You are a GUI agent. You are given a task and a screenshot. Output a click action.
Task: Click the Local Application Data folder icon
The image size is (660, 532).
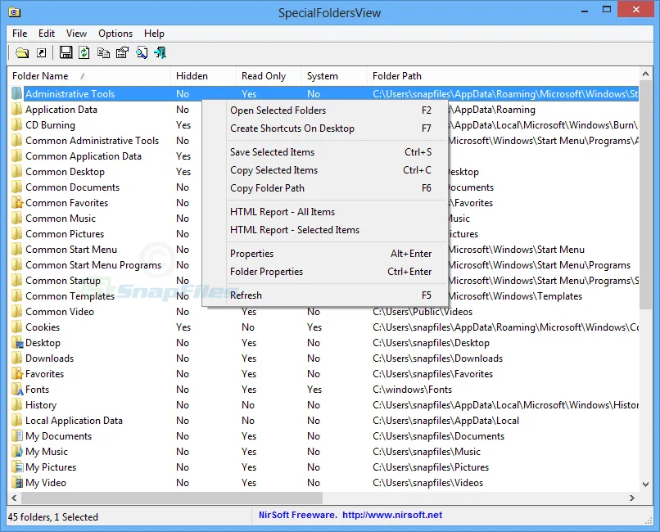click(x=17, y=421)
